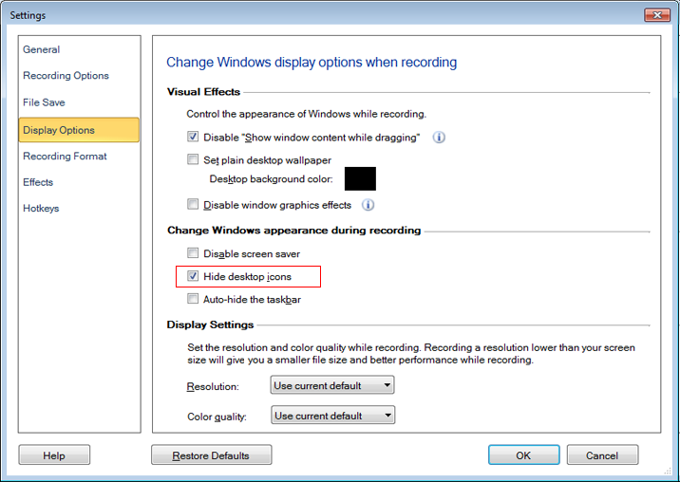Click the "Desktop background color:" label

pyautogui.click(x=271, y=179)
